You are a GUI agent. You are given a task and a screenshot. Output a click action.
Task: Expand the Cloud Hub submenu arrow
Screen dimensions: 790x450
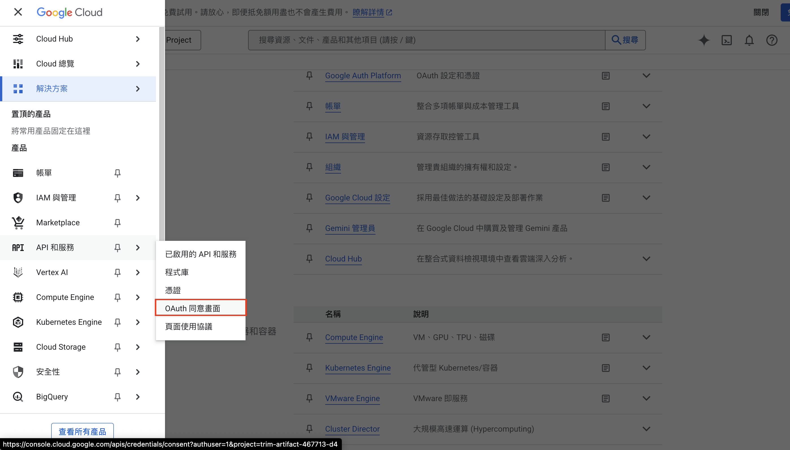coord(138,39)
